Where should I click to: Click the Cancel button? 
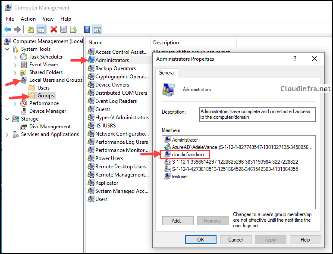[236, 240]
